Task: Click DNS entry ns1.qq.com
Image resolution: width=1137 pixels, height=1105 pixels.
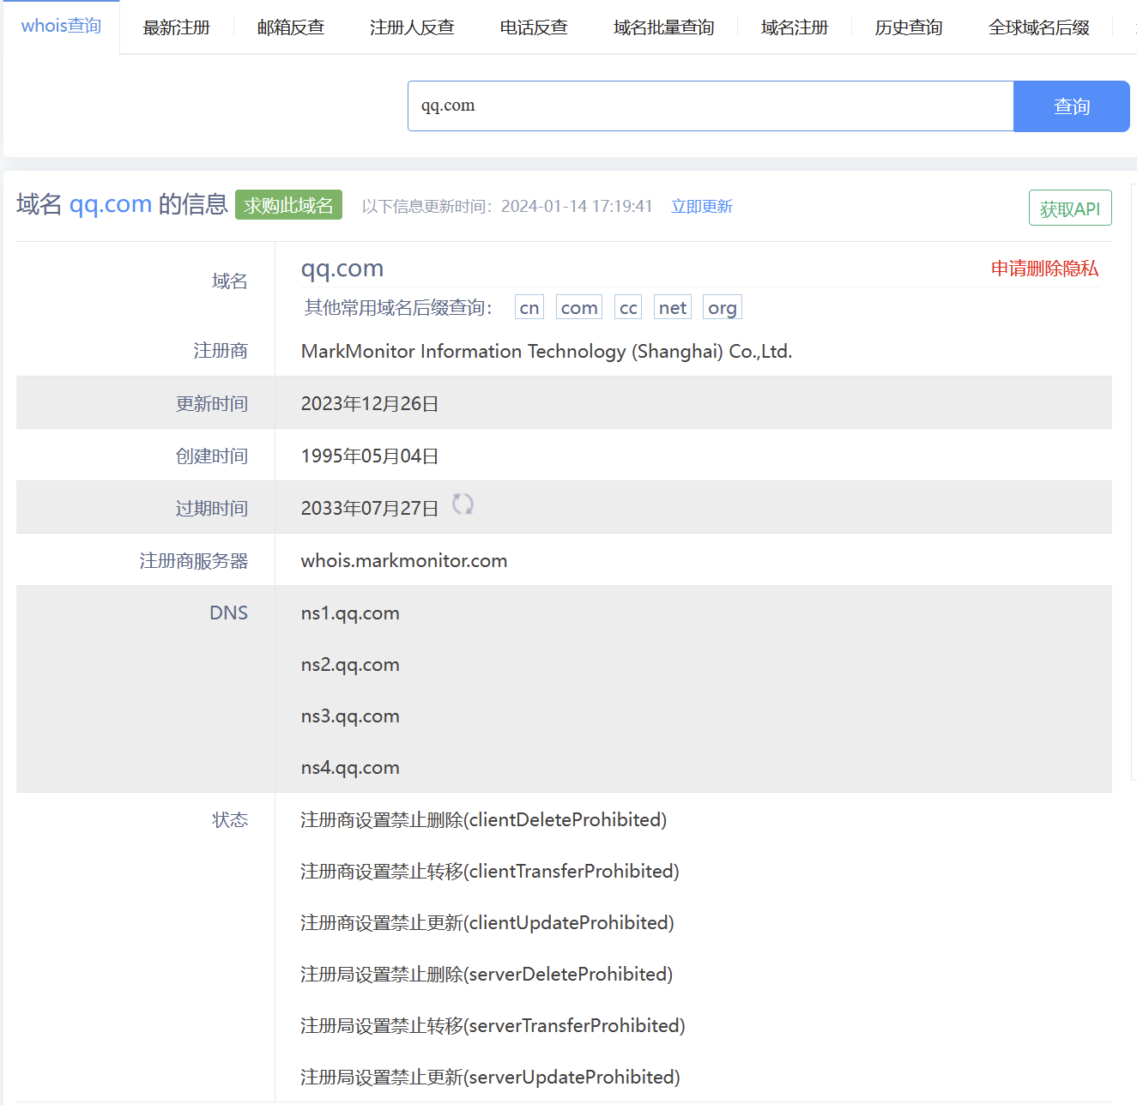Action: tap(350, 613)
